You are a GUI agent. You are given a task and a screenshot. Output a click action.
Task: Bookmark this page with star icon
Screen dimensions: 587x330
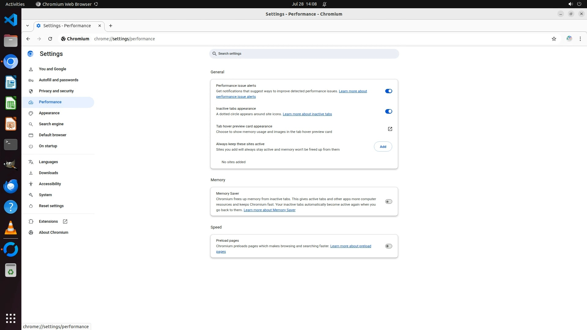(554, 39)
